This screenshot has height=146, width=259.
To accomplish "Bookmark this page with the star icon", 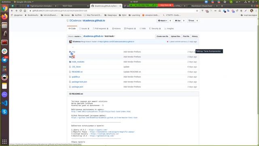I will click(x=197, y=11).
